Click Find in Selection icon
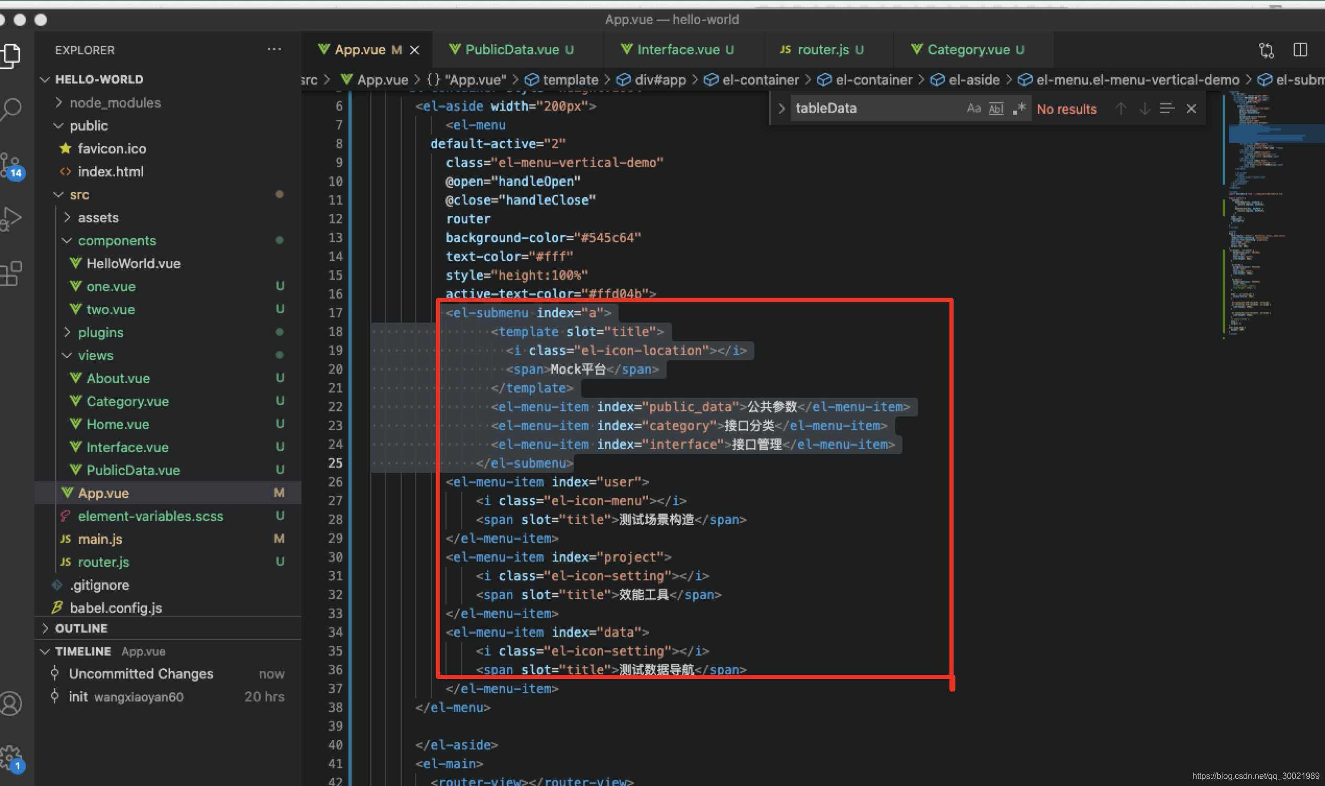Screen dimensions: 1325x786 pyautogui.click(x=1167, y=109)
